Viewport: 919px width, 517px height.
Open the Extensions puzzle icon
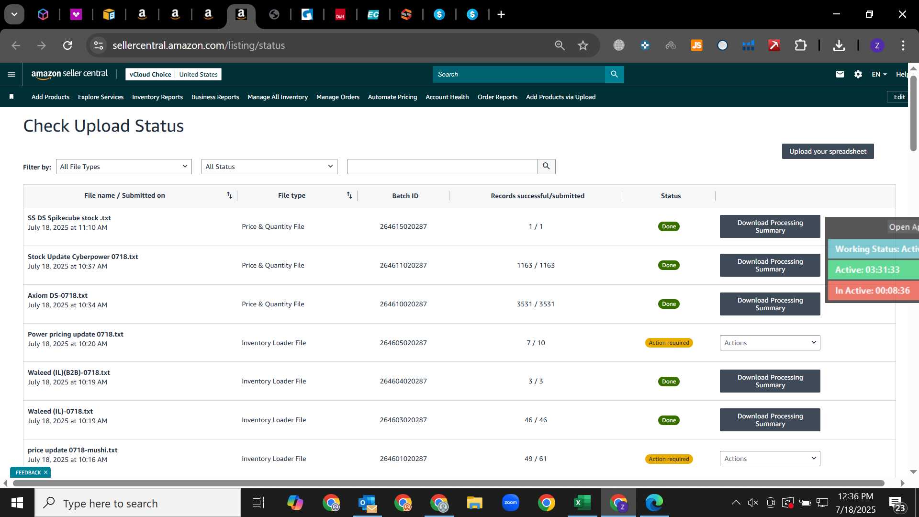[800, 45]
